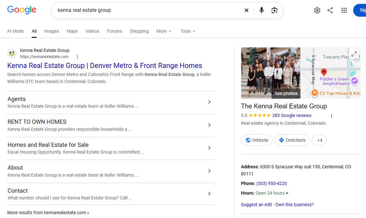The height and width of the screenshot is (218, 366).
Task: Open the Contact sitelink heading
Action: click(x=18, y=191)
